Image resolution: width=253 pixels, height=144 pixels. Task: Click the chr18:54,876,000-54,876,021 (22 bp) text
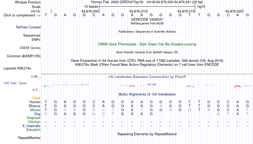tap(175, 2)
